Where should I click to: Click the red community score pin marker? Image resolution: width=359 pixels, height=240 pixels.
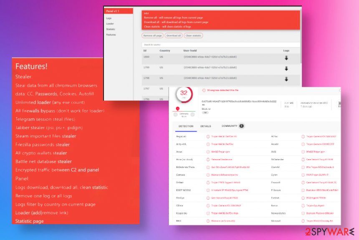pyautogui.click(x=178, y=109)
